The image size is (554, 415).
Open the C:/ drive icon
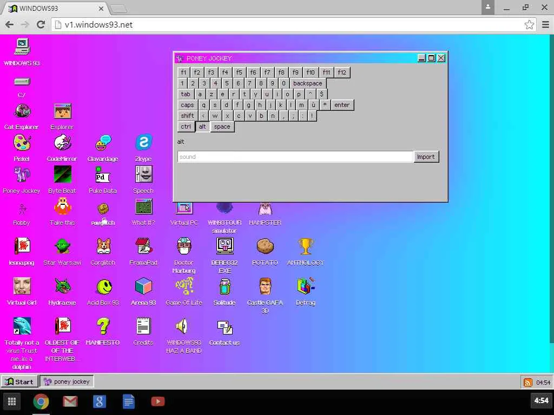point(22,82)
